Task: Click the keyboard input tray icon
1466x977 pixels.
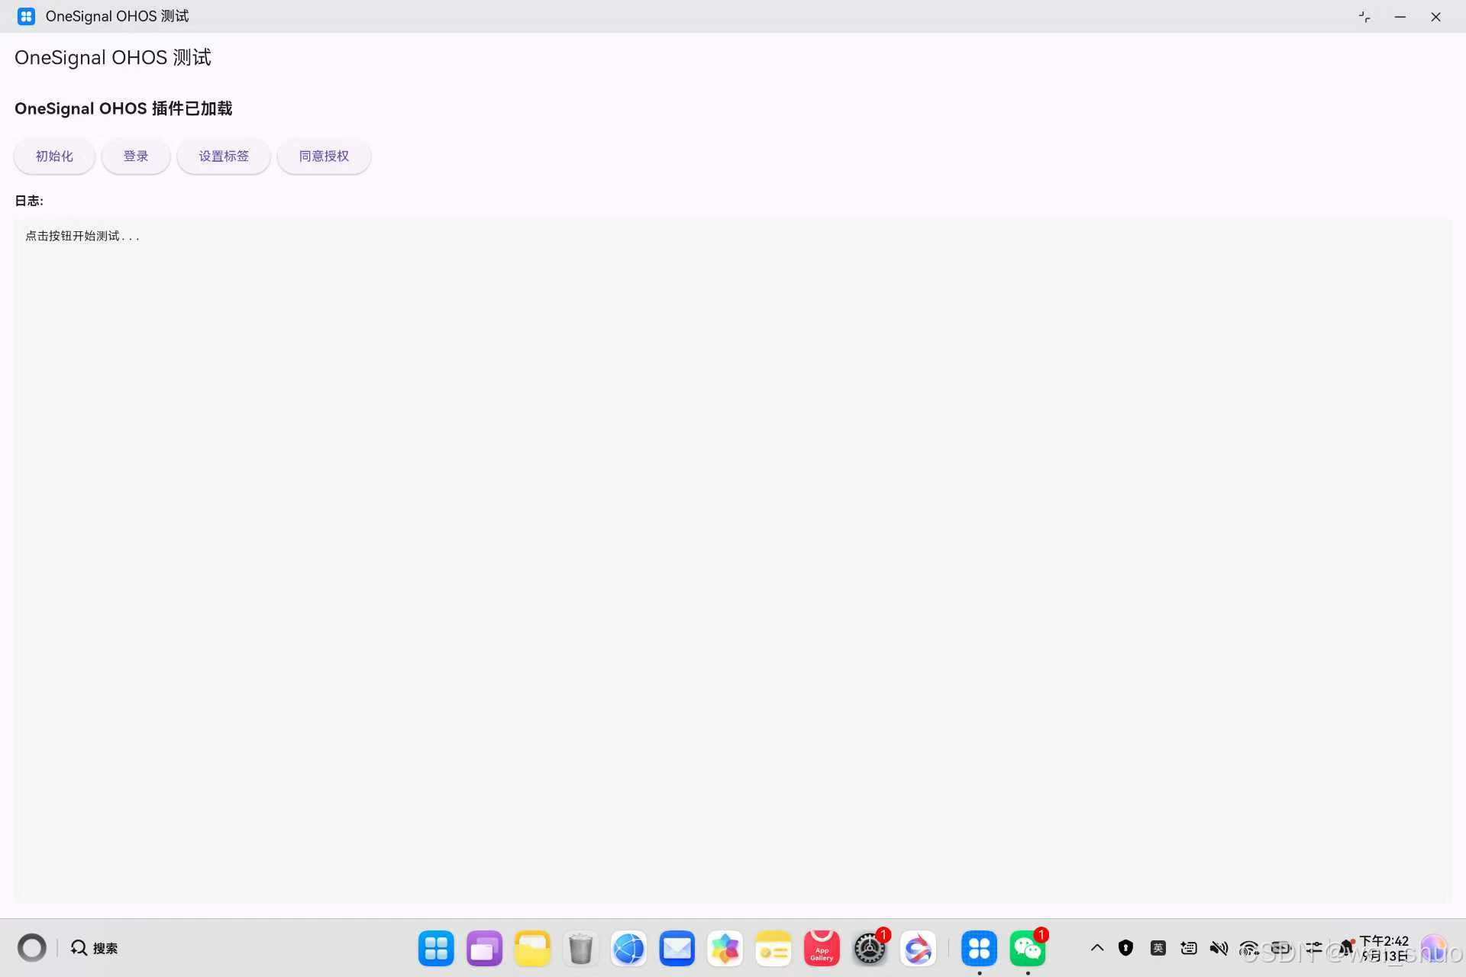Action: click(1189, 948)
